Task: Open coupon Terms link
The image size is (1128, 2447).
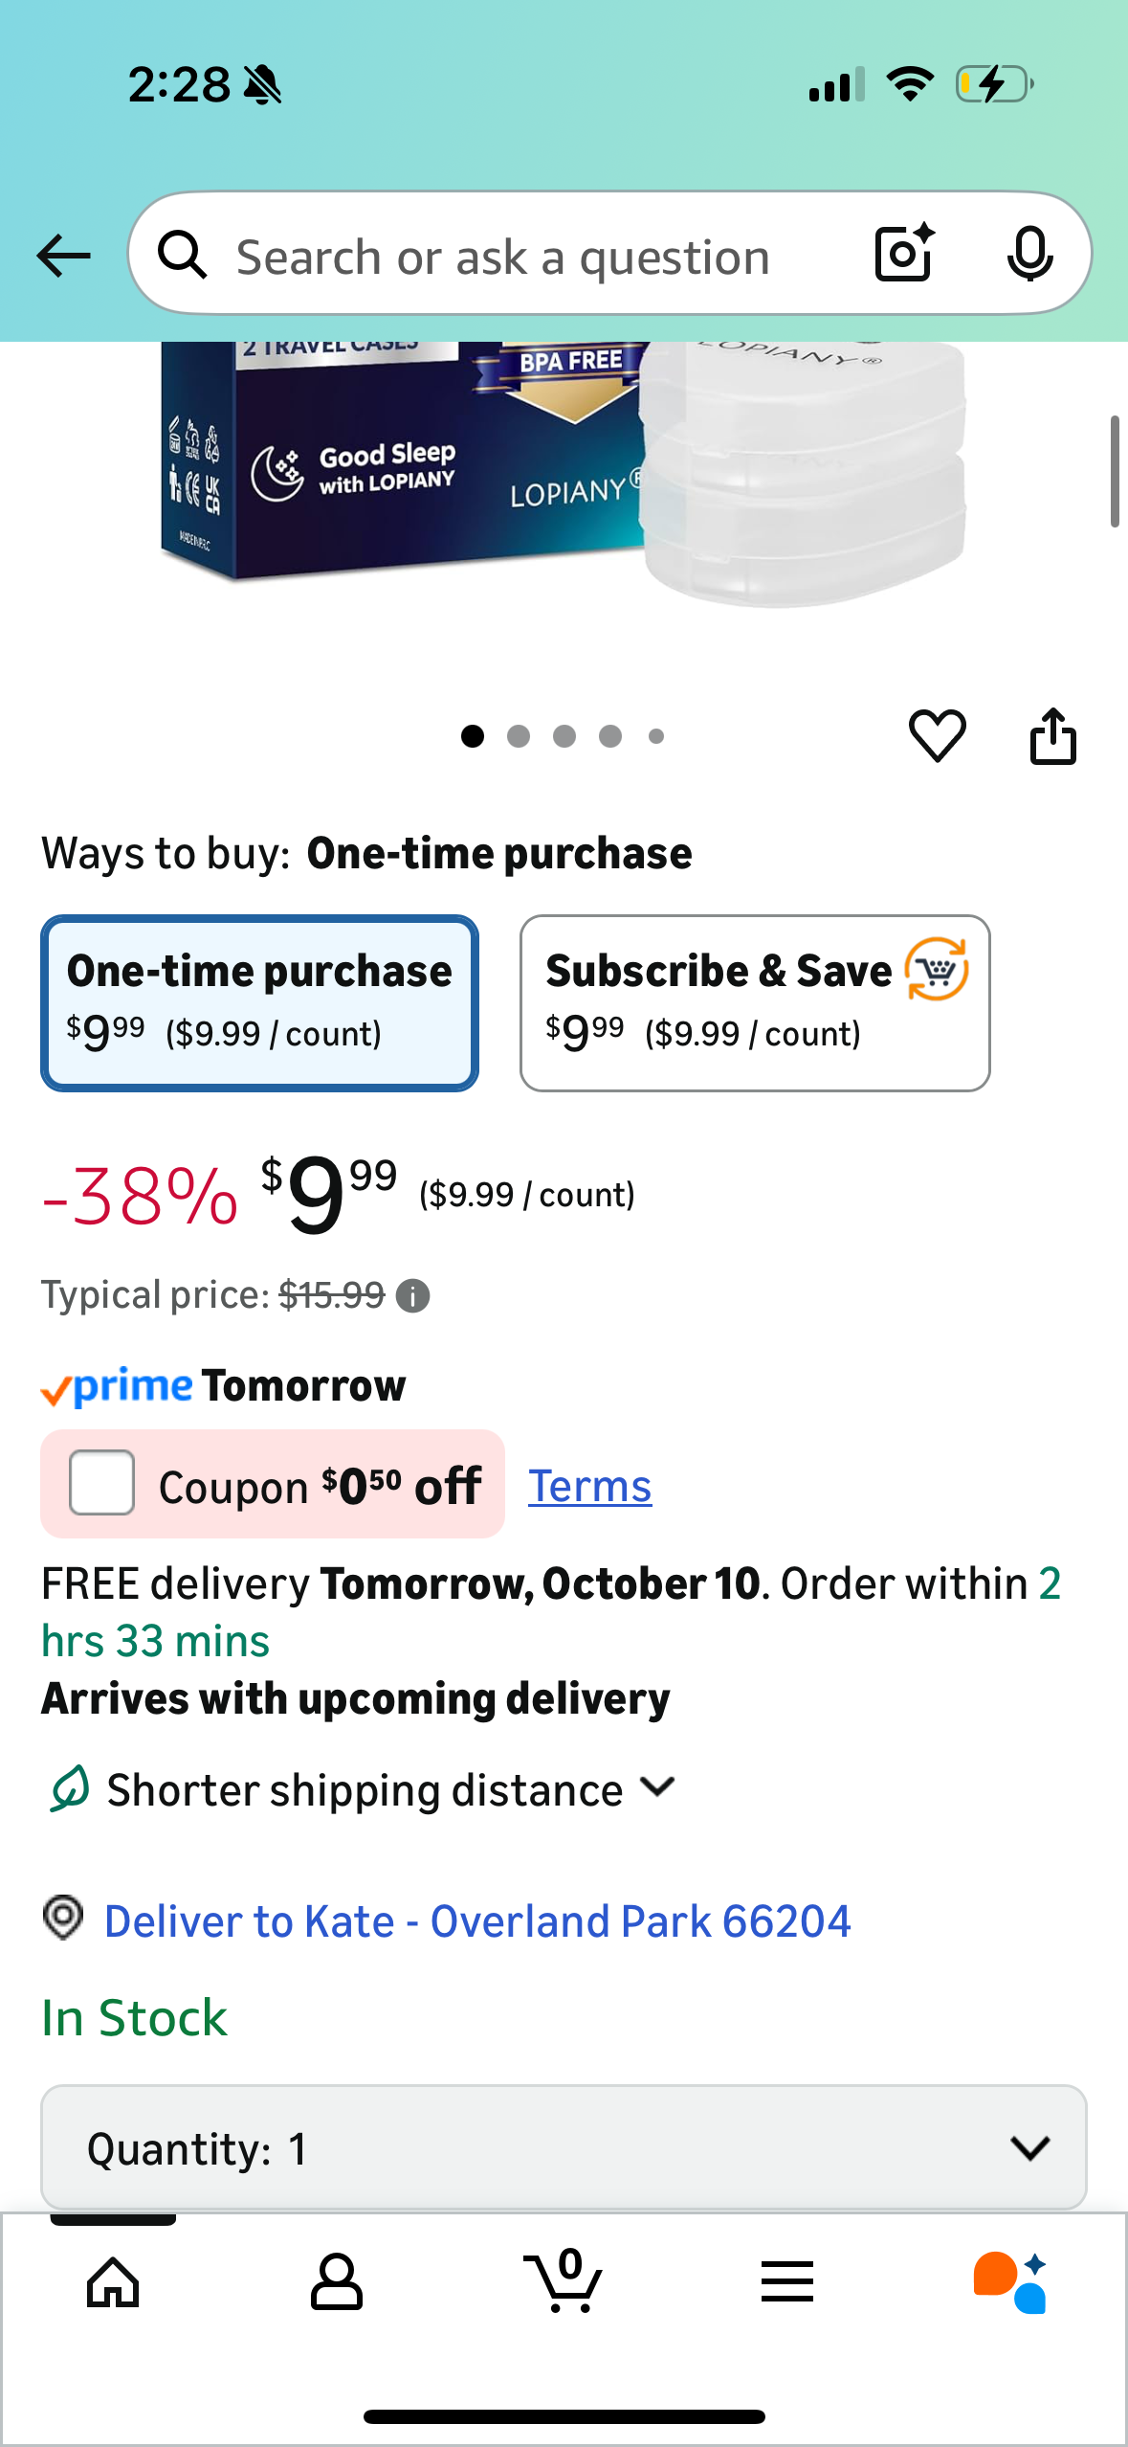Action: point(589,1486)
